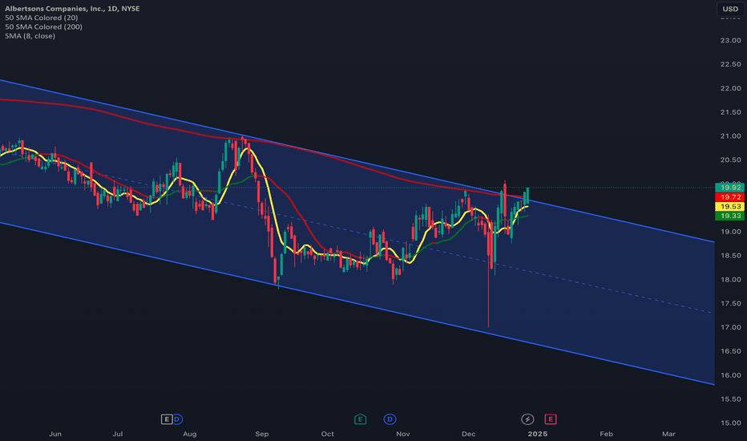Open the green earnings E marker in October
This screenshot has width=747, height=441.
click(x=360, y=419)
